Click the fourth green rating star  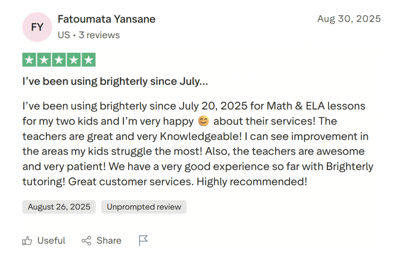[74, 60]
